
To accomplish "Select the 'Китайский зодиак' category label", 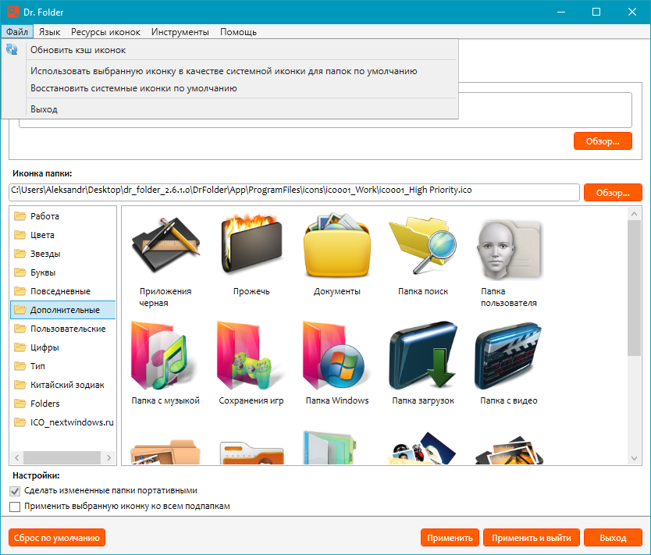I will point(67,385).
